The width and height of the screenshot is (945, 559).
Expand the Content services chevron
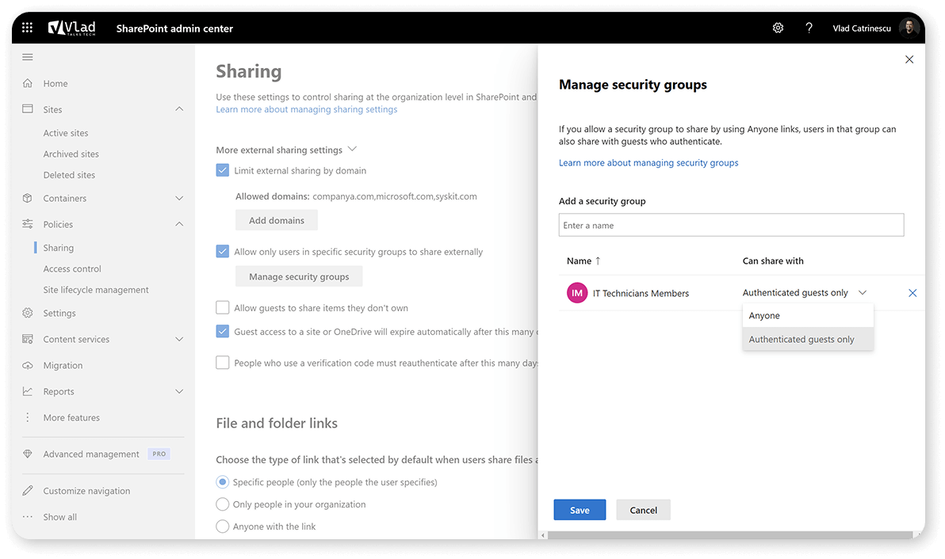179,339
